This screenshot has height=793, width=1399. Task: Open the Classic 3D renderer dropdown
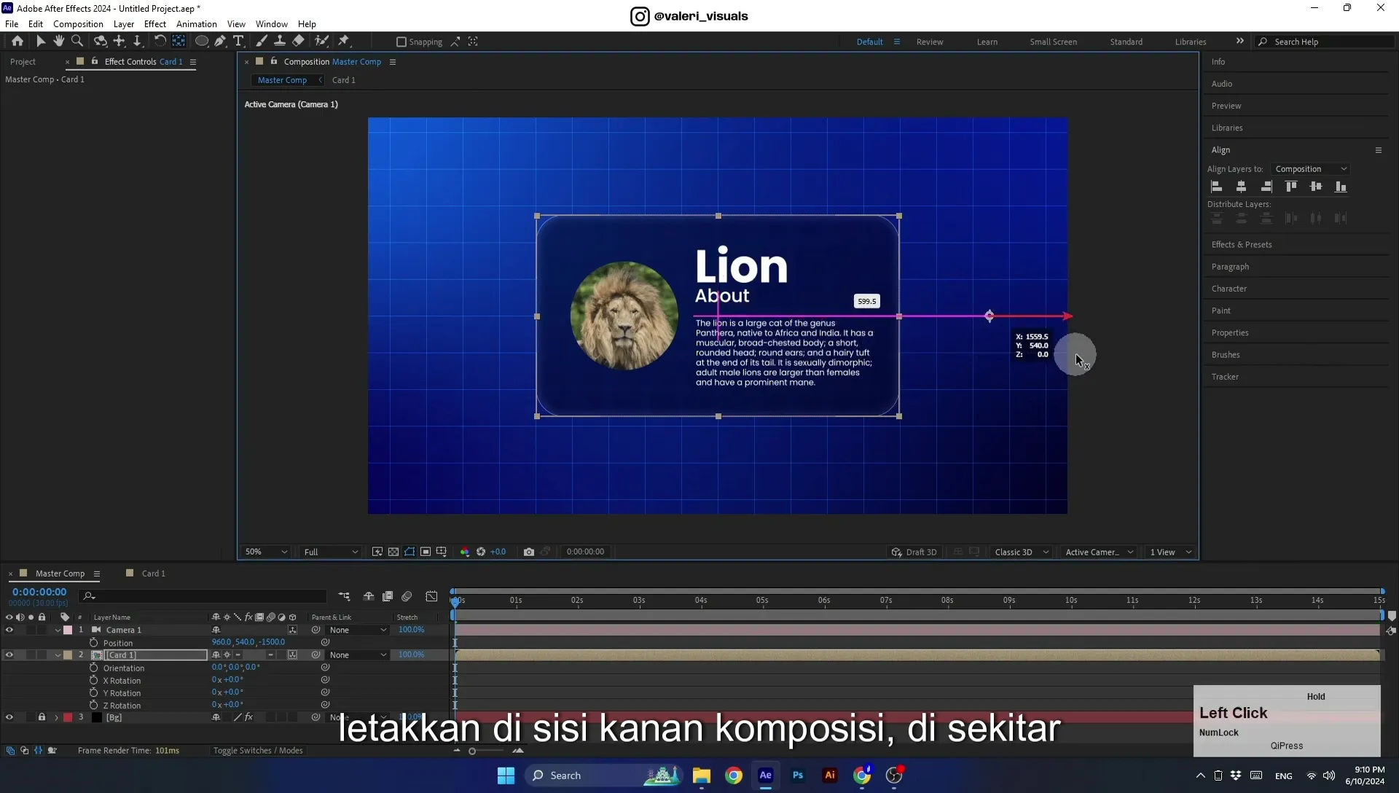[1022, 552]
